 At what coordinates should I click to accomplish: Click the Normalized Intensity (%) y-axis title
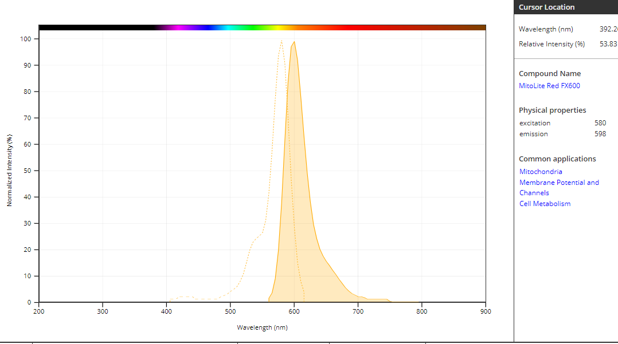(x=9, y=171)
